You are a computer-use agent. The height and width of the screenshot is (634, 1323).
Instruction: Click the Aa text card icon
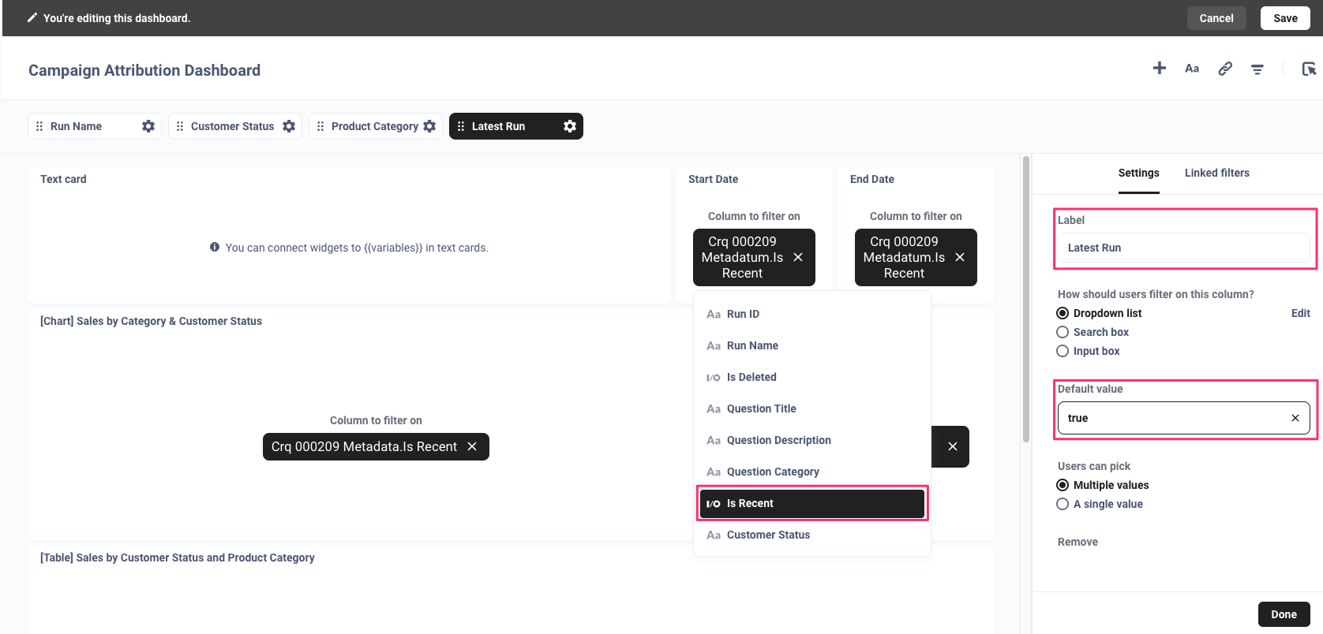(x=1192, y=69)
